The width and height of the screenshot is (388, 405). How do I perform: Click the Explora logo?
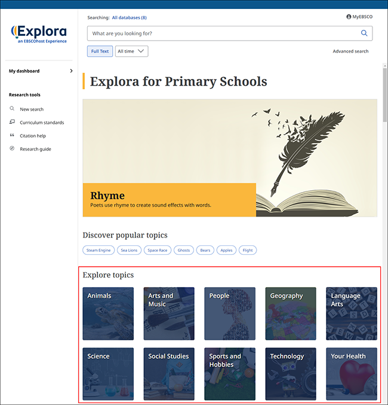click(39, 34)
